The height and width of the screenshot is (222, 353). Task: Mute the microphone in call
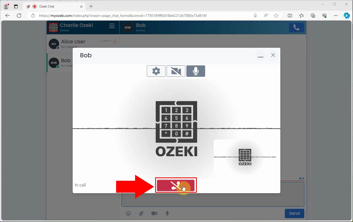[x=196, y=71]
